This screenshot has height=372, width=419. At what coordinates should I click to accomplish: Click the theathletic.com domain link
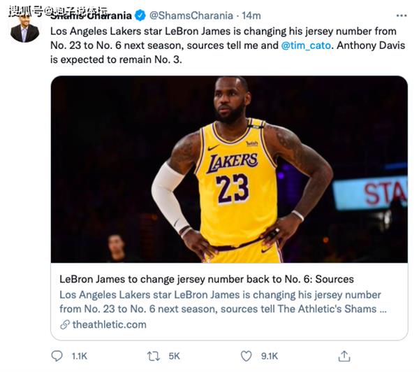[x=110, y=324]
